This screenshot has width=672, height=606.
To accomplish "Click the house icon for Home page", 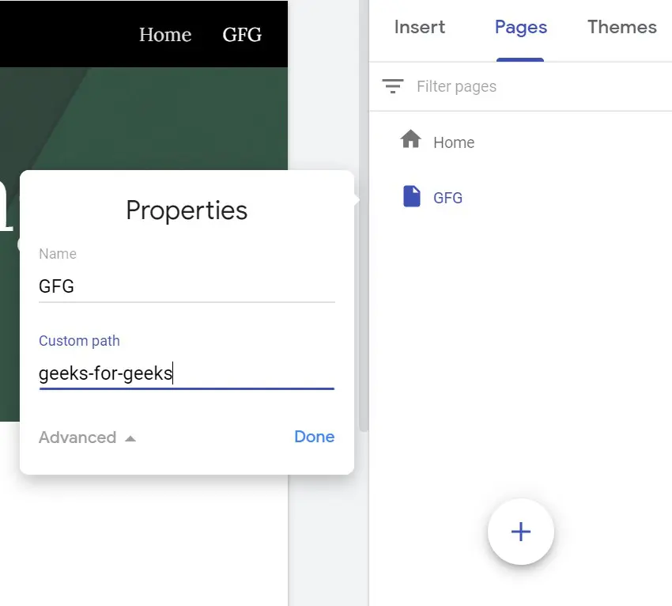I will tap(410, 139).
